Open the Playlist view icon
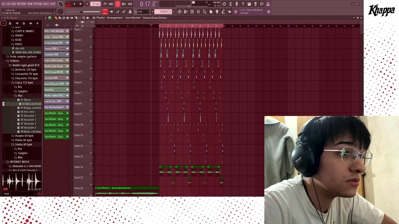 point(180,12)
